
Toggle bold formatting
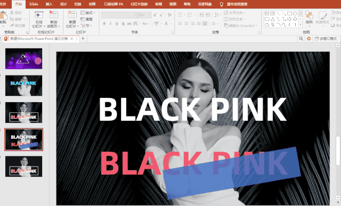coord(104,23)
